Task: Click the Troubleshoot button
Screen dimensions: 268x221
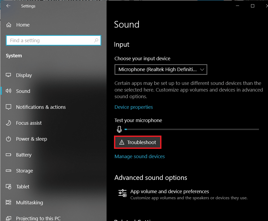Action: point(138,142)
